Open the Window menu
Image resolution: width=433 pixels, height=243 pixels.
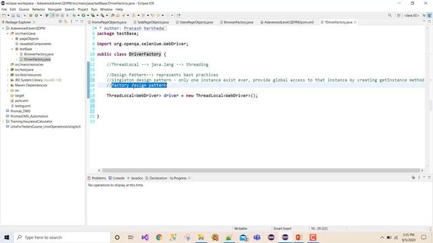pyautogui.click(x=106, y=9)
